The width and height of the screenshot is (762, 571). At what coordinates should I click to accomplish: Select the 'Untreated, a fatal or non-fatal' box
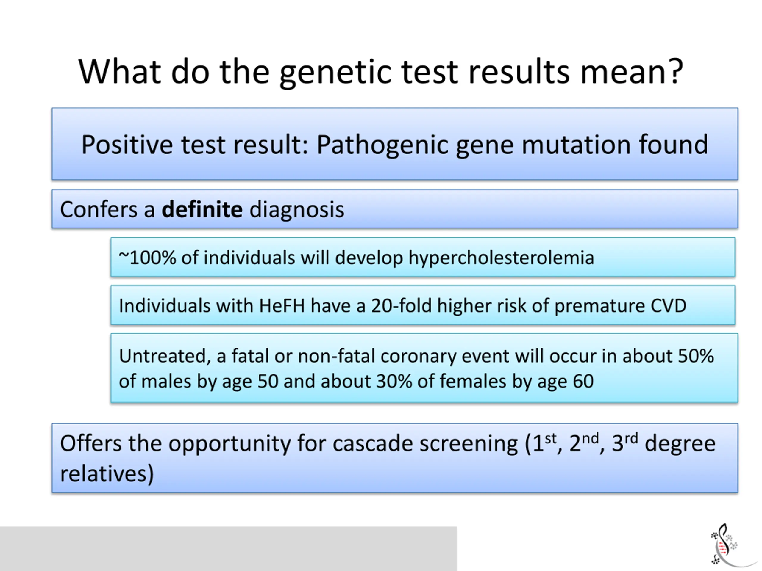click(424, 368)
